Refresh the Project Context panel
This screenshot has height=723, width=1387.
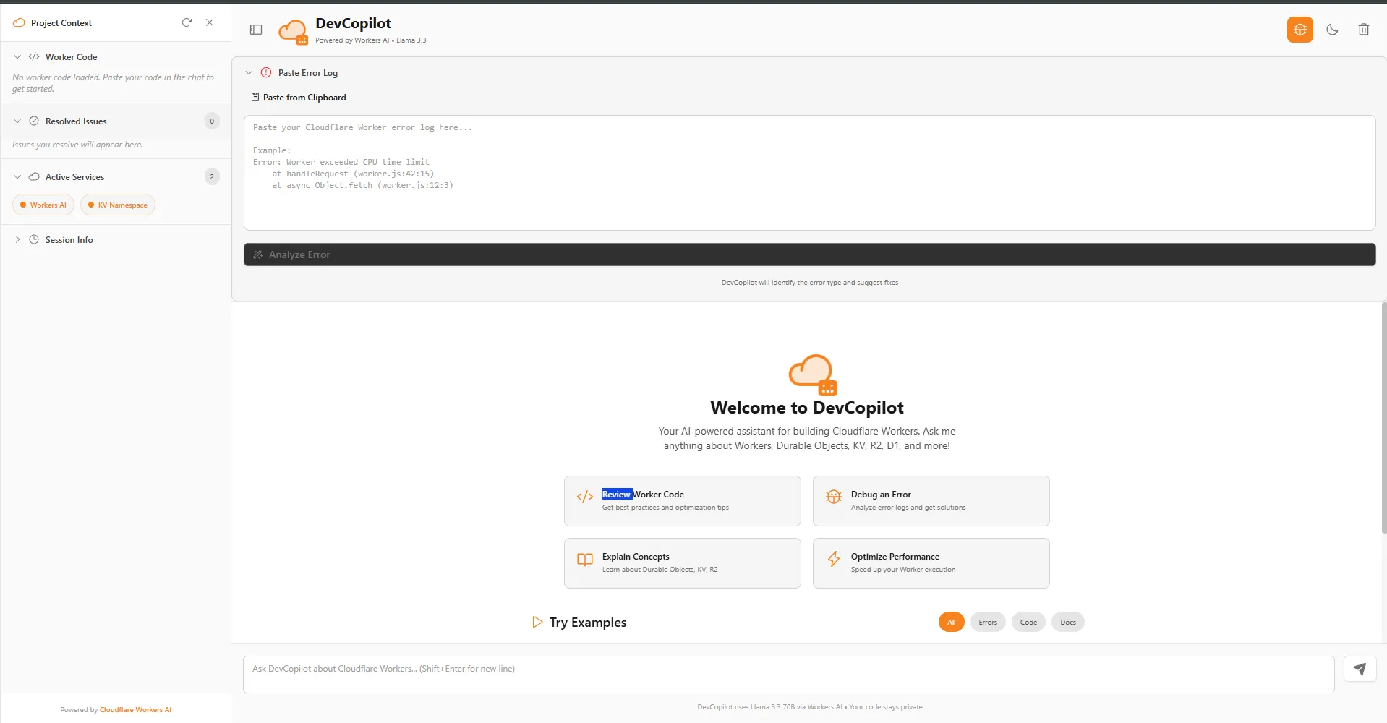tap(187, 22)
